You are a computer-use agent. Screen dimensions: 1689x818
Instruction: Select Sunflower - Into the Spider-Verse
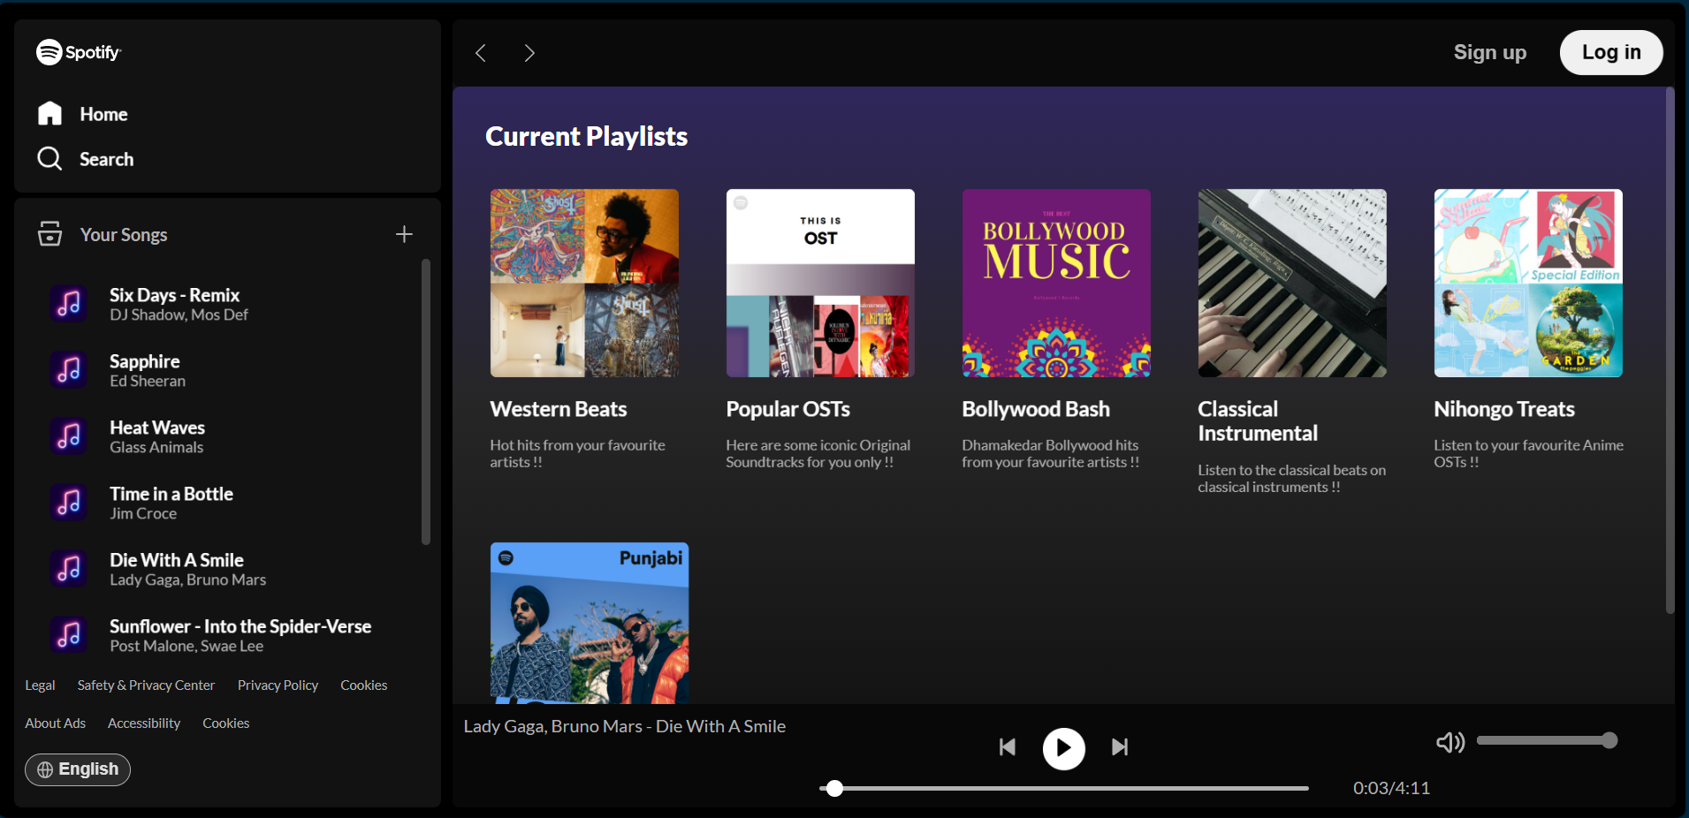pos(240,626)
